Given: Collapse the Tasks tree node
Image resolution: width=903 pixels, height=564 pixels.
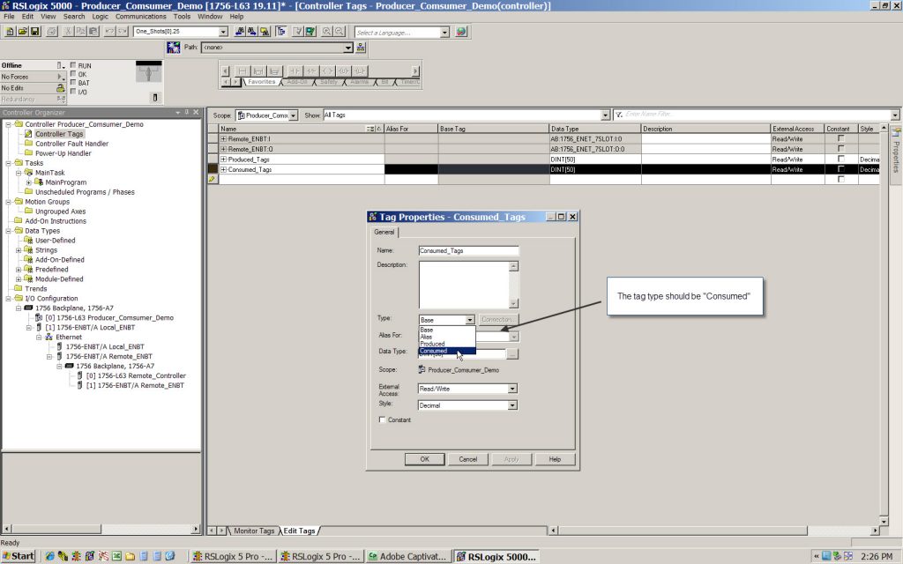Looking at the screenshot, I should (x=8, y=163).
